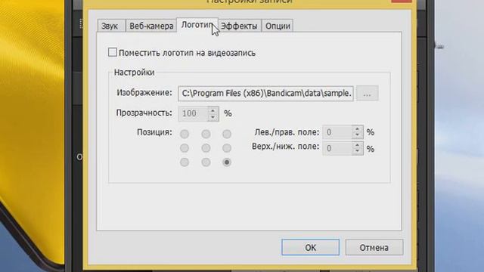This screenshot has width=484, height=272.
Task: Decrease Лев./прав. поле with down arrow
Action: (358, 135)
